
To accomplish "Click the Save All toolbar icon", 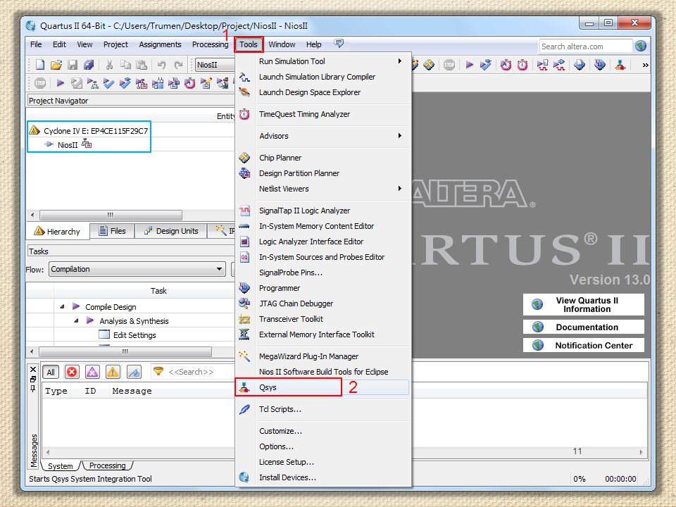I will (89, 65).
